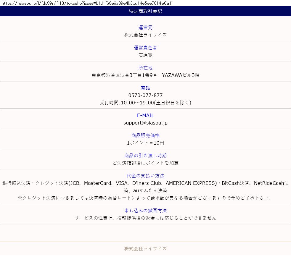Click the URL text at the top
The image size is (291, 270).
86,3
